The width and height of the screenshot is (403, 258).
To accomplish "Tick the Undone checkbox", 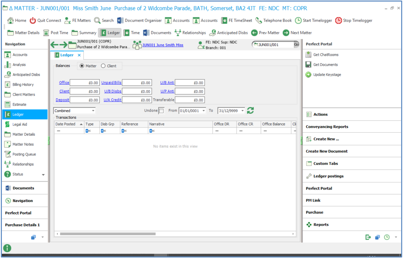I will tap(161, 111).
